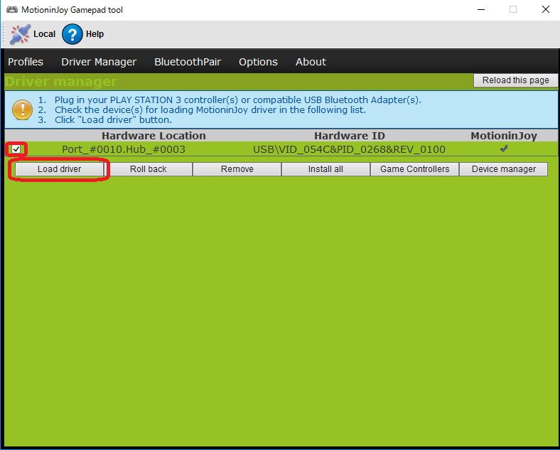Open Game Controllers

pos(414,169)
